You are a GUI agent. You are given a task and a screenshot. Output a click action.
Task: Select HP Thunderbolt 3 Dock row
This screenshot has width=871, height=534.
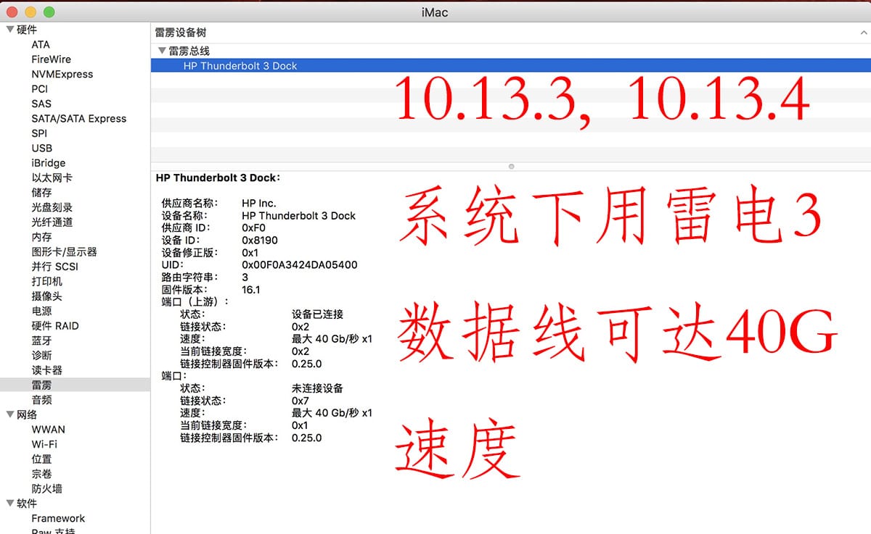[240, 66]
